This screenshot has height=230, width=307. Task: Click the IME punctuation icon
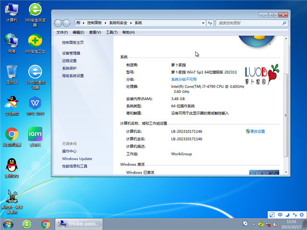click(x=295, y=215)
